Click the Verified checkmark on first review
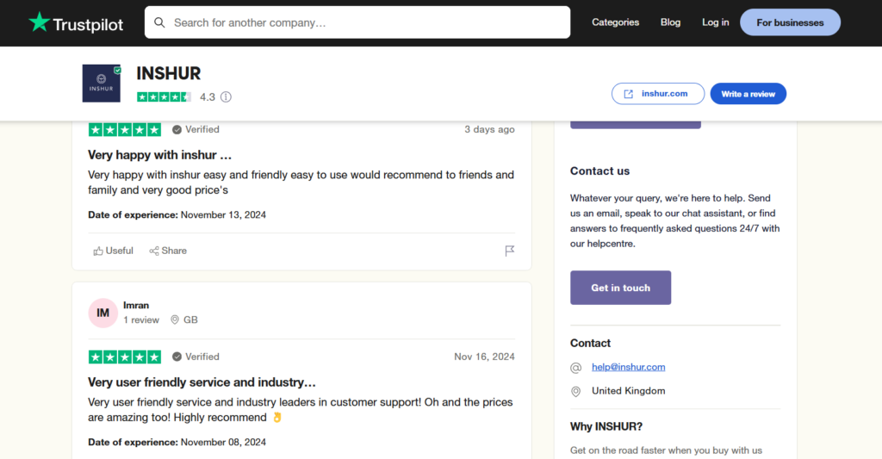This screenshot has width=882, height=459. pyautogui.click(x=177, y=129)
